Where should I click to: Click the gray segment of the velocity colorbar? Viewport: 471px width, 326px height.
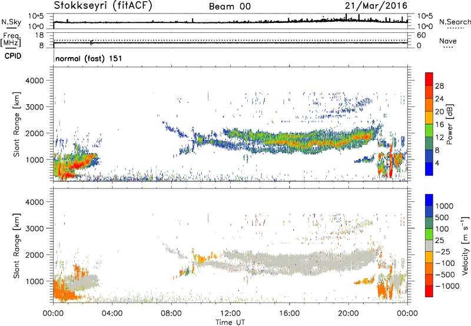[429, 245]
